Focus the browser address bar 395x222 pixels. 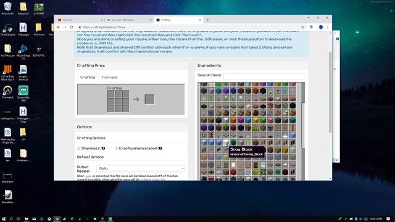189,27
